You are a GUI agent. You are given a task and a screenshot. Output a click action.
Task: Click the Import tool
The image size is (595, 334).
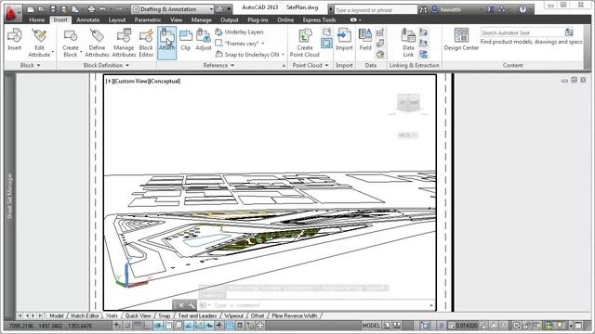point(344,39)
